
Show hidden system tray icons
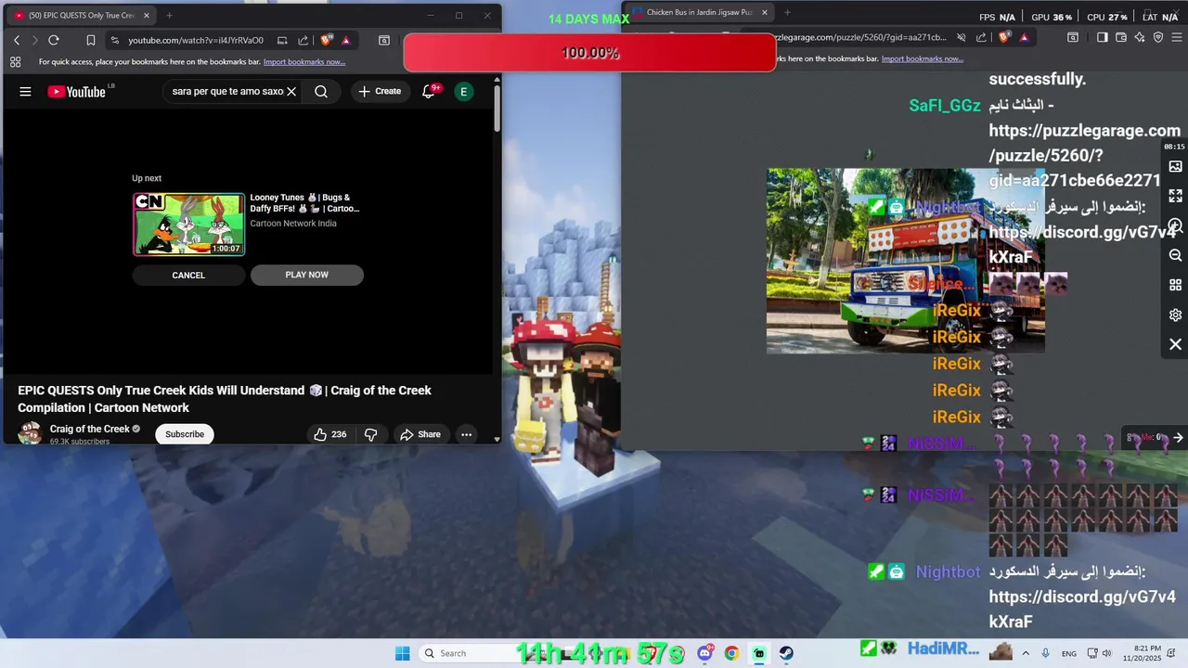(x=1026, y=653)
